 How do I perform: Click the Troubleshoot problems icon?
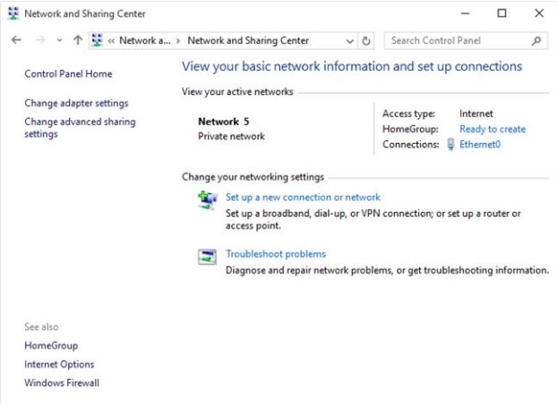(207, 257)
